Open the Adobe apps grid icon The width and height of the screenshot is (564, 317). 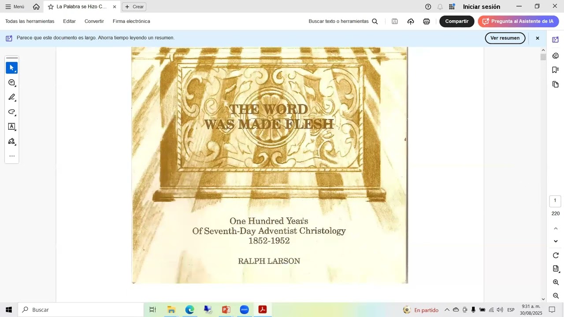pos(452,7)
